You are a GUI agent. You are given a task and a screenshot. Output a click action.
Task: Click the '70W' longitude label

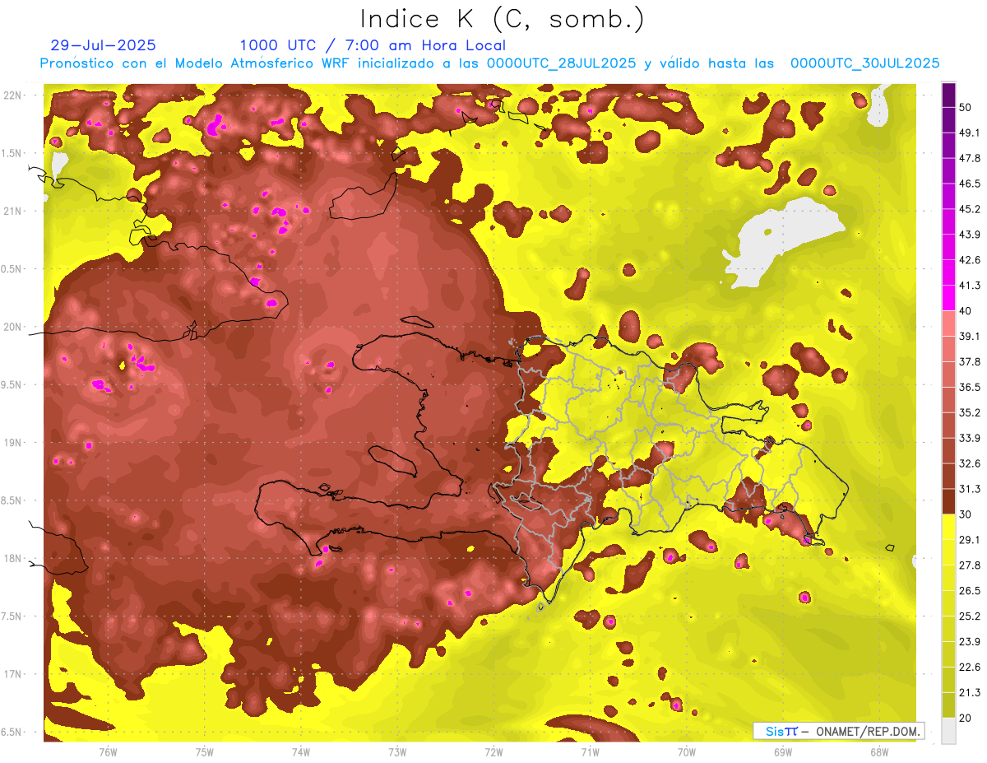[x=687, y=751]
